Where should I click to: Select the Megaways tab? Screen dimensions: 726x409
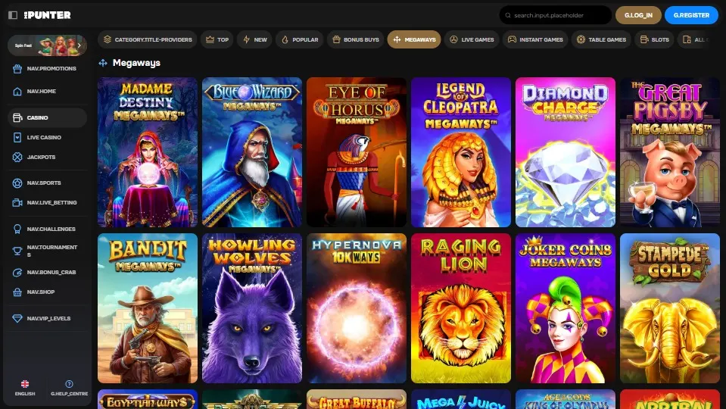[x=414, y=40]
